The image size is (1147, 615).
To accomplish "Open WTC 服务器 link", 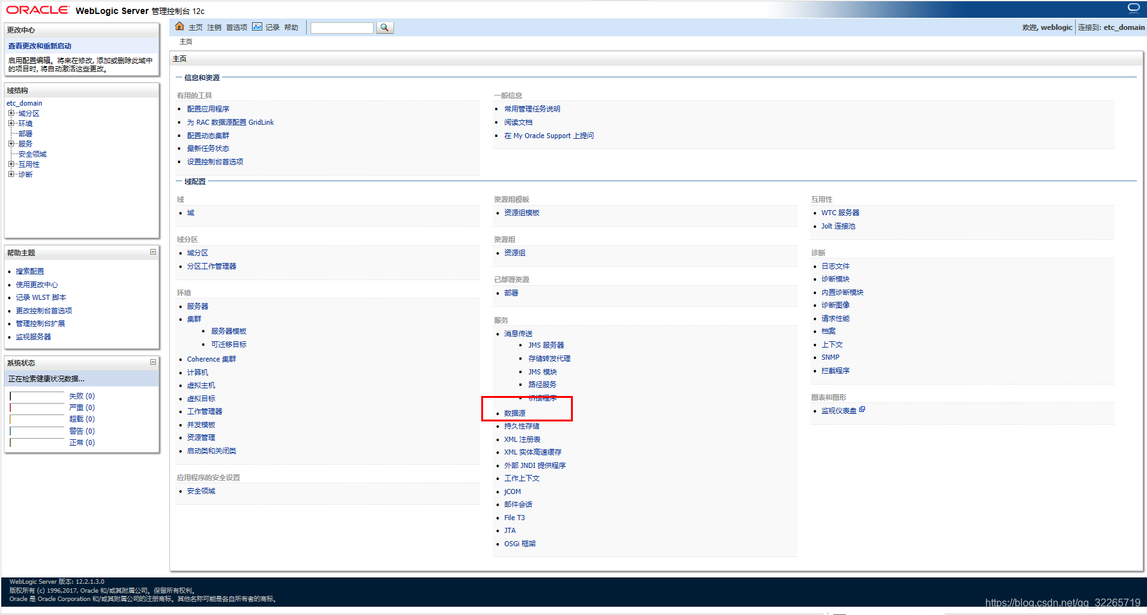I will [840, 213].
